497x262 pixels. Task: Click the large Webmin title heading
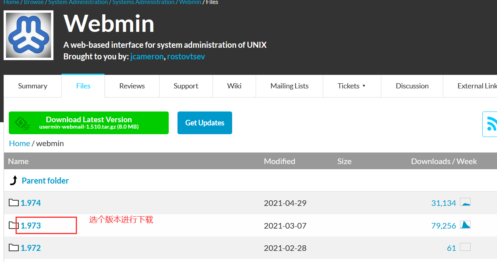pos(109,23)
